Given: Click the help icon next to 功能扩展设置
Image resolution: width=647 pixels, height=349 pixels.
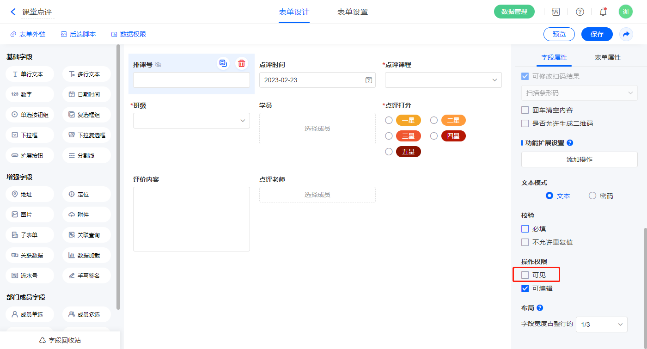Looking at the screenshot, I should click(x=570, y=143).
